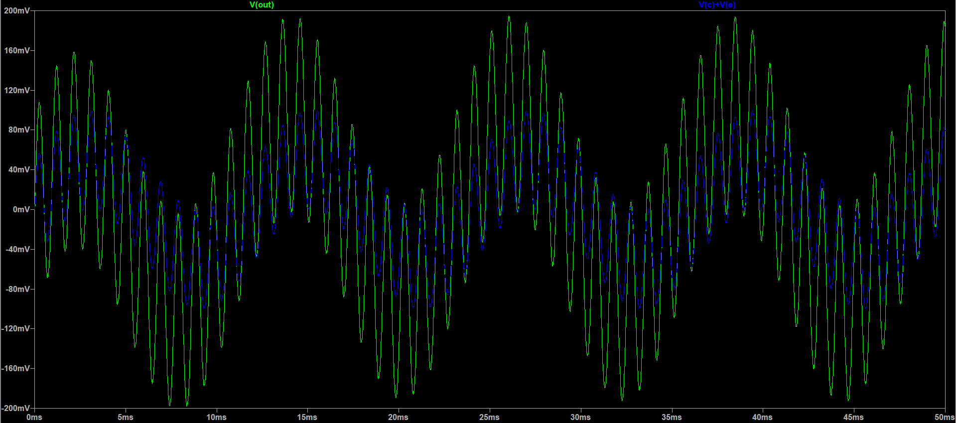
Task: Click the -120mV vertical axis label
Action: tap(15, 328)
